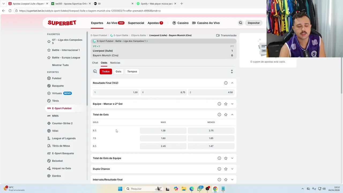Collapse the Total de Gols section
The height and width of the screenshot is (193, 343).
pyautogui.click(x=232, y=114)
